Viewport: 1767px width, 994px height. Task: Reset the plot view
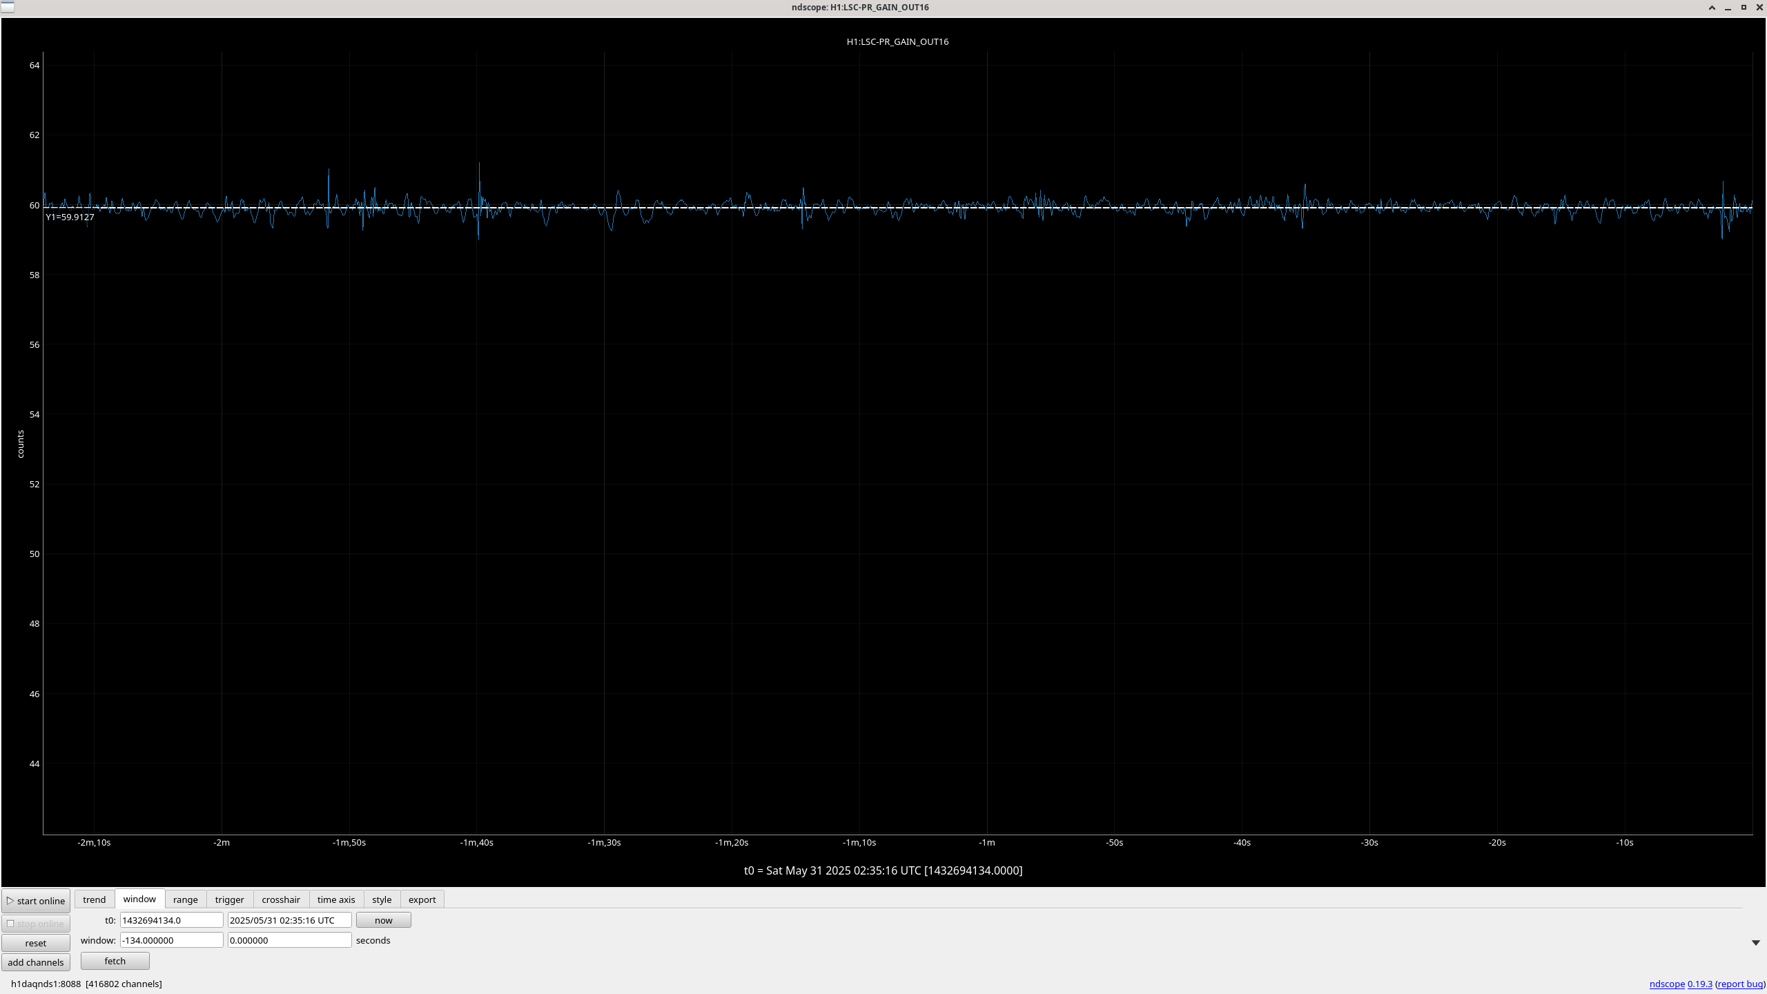[x=36, y=943]
